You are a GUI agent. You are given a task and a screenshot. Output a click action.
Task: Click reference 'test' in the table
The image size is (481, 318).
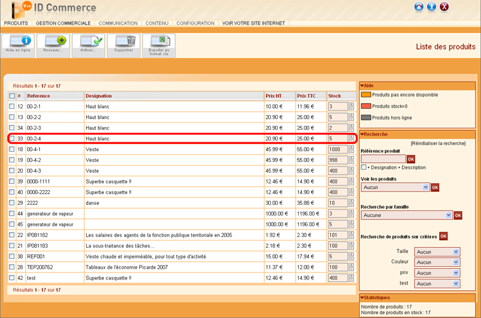[x=31, y=278]
